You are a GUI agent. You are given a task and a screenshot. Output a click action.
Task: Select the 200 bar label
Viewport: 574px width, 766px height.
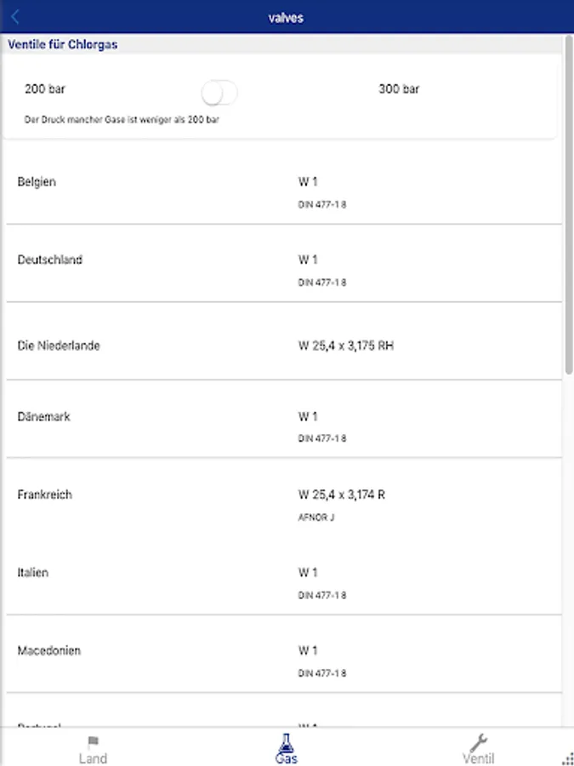pos(45,89)
